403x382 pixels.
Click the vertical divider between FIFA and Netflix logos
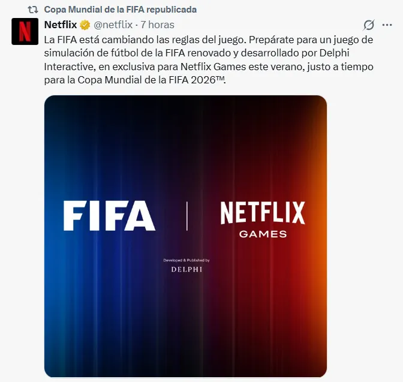point(187,216)
